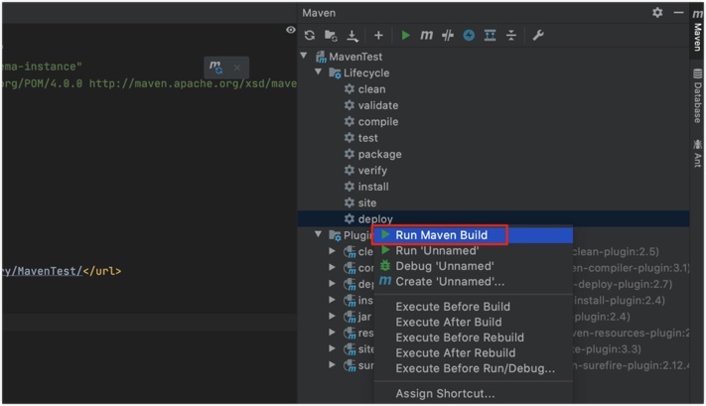Execute Maven goal 'm' toolbar icon
This screenshot has height=406, width=706.
click(x=426, y=35)
